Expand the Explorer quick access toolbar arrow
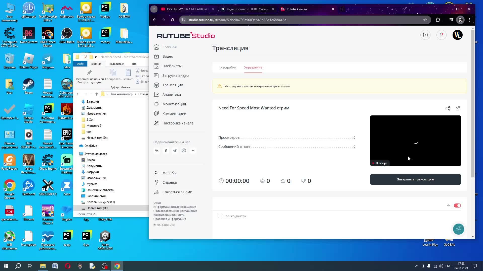 pos(96,57)
